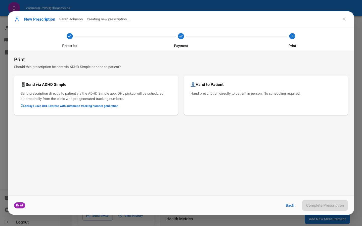Click the Sarah Johnson patient name
Image resolution: width=362 pixels, height=226 pixels.
(71, 19)
